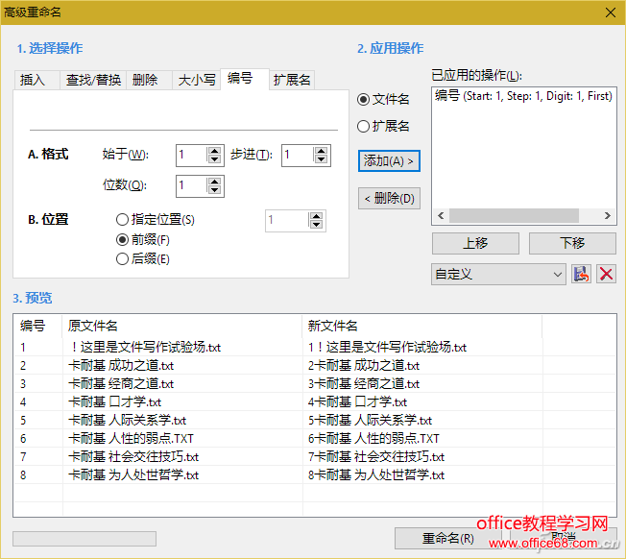This screenshot has width=626, height=559.
Task: Decrease the 位数(Q) digits value
Action: tap(214, 189)
